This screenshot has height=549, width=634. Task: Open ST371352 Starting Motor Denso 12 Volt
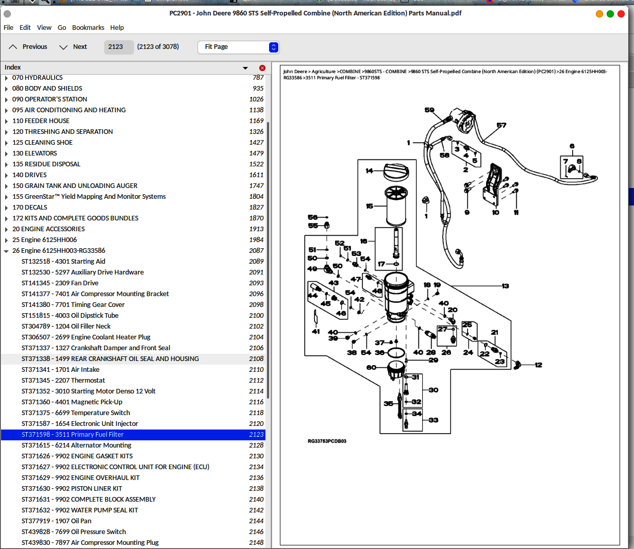[133, 391]
